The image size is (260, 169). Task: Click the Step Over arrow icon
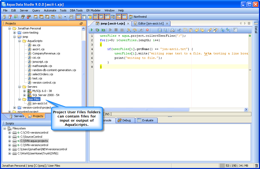(135, 30)
